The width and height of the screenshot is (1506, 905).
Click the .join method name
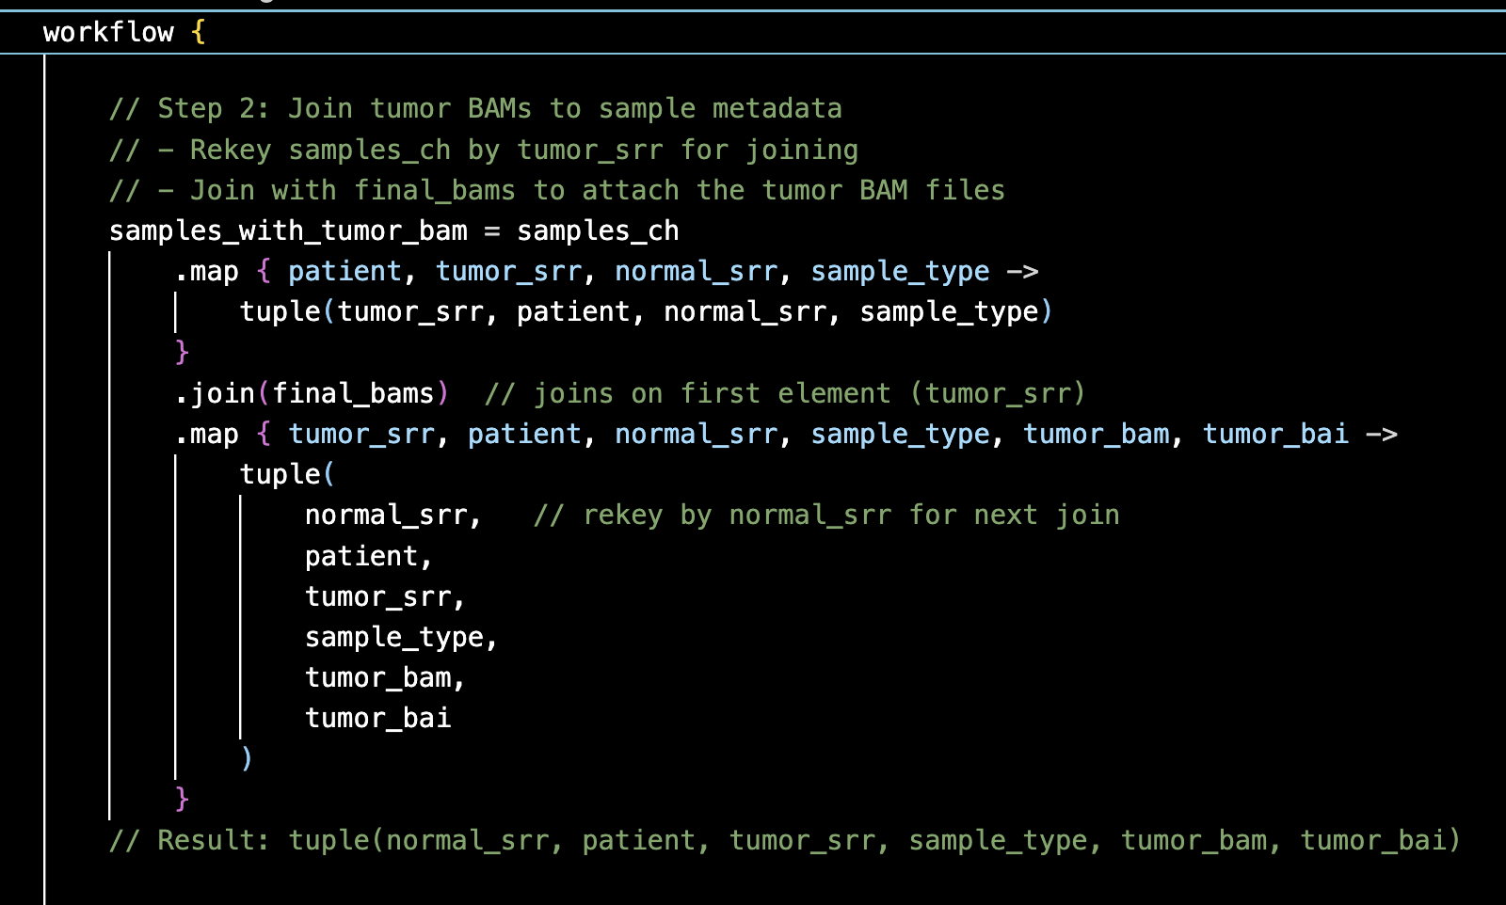(x=221, y=393)
